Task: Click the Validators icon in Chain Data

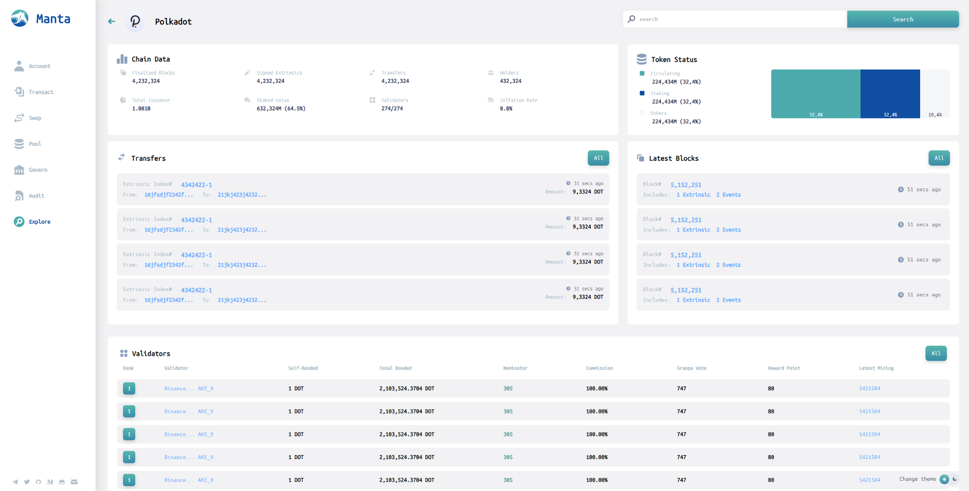Action: pos(372,100)
